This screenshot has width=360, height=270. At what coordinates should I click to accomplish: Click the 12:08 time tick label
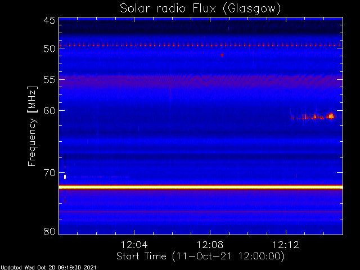click(210, 245)
